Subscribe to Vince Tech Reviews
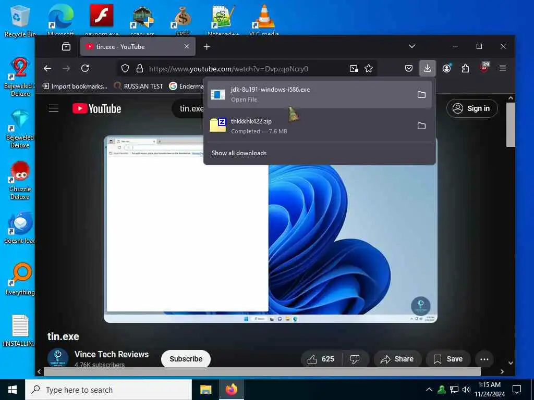 [186, 359]
